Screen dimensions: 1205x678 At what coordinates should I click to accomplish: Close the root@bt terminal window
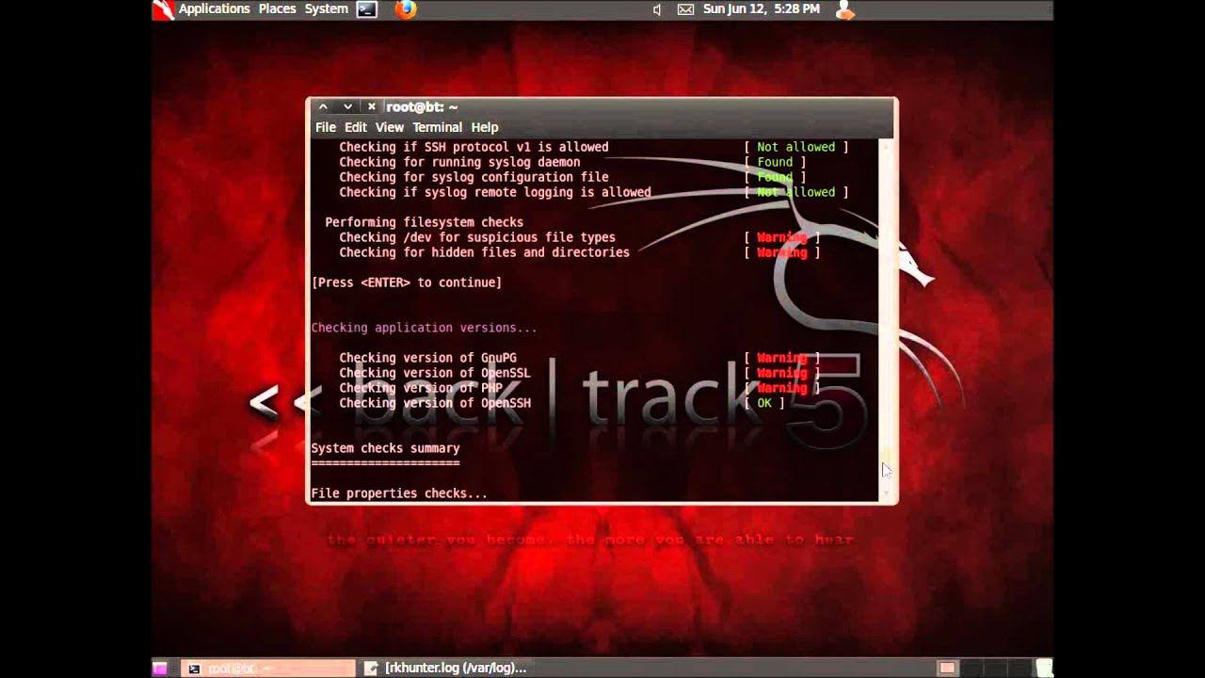[x=372, y=107]
